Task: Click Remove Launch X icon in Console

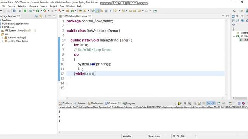Action: 185,103
